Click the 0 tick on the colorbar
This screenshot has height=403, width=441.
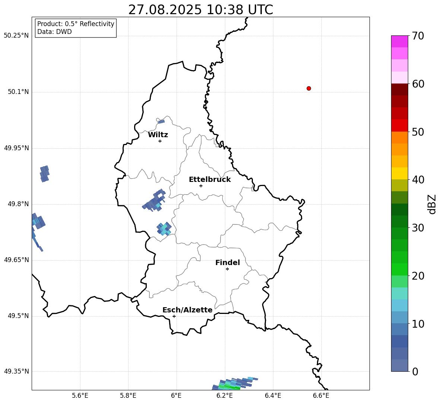coord(415,371)
